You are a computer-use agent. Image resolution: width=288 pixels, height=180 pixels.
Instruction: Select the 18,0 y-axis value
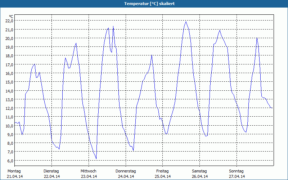click(x=9, y=56)
